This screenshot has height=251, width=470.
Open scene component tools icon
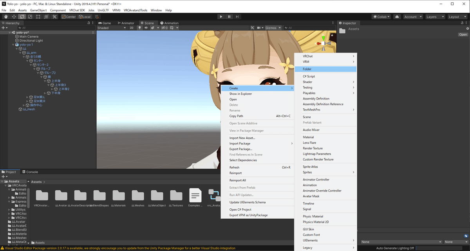point(253,28)
